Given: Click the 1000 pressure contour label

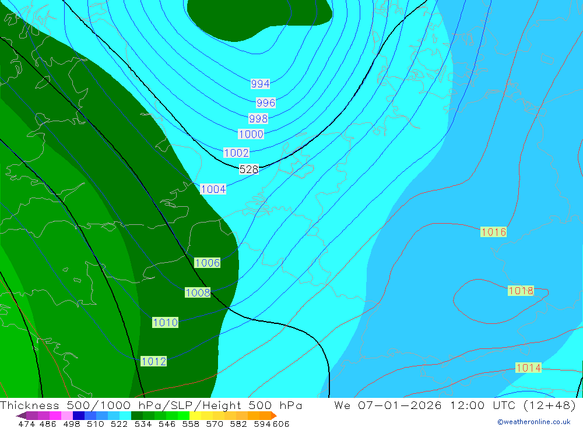Looking at the screenshot, I should [251, 134].
